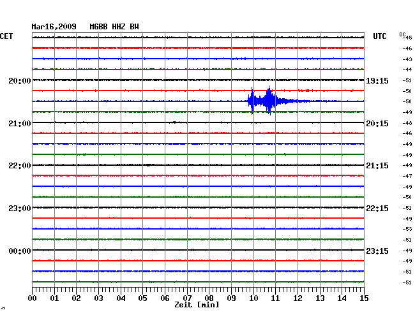Click the DC column header label
Viewport: 415px width, 315px height.
click(402, 34)
